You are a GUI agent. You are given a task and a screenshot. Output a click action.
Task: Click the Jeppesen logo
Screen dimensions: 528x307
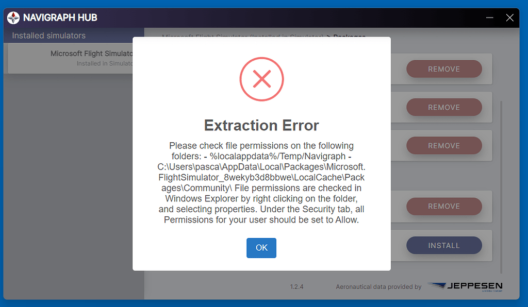(465, 286)
